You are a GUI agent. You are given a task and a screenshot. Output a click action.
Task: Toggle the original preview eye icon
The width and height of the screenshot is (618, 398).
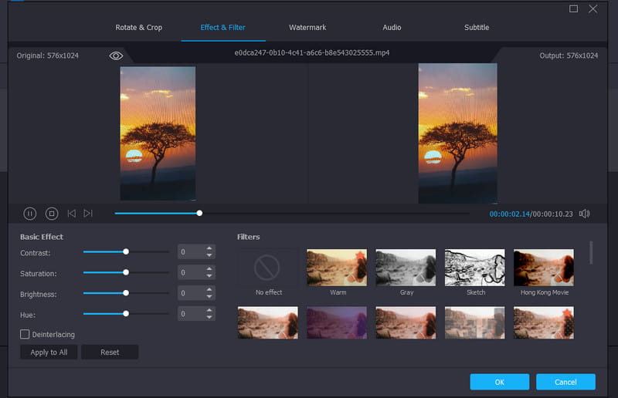[116, 56]
